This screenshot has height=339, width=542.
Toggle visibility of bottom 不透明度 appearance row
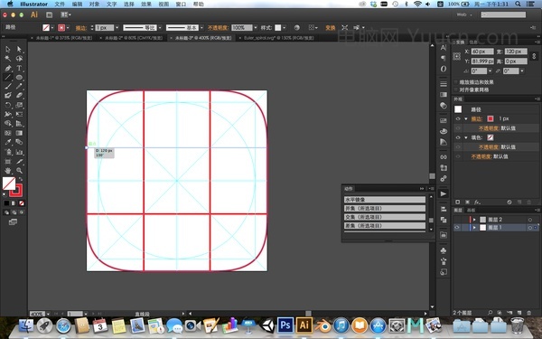(x=458, y=156)
